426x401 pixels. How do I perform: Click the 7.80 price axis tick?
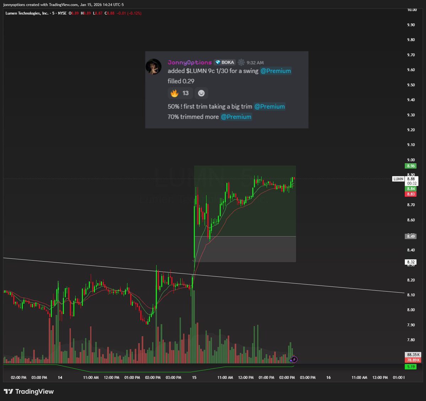click(411, 340)
